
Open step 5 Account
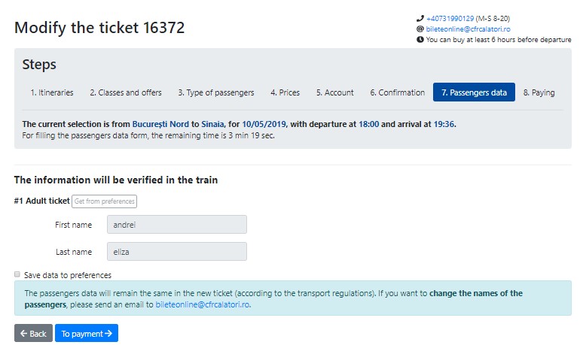[x=335, y=92]
